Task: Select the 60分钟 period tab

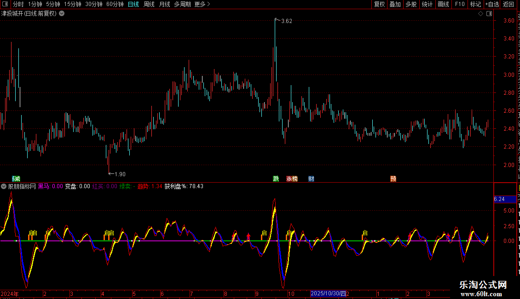Action: 115,4
